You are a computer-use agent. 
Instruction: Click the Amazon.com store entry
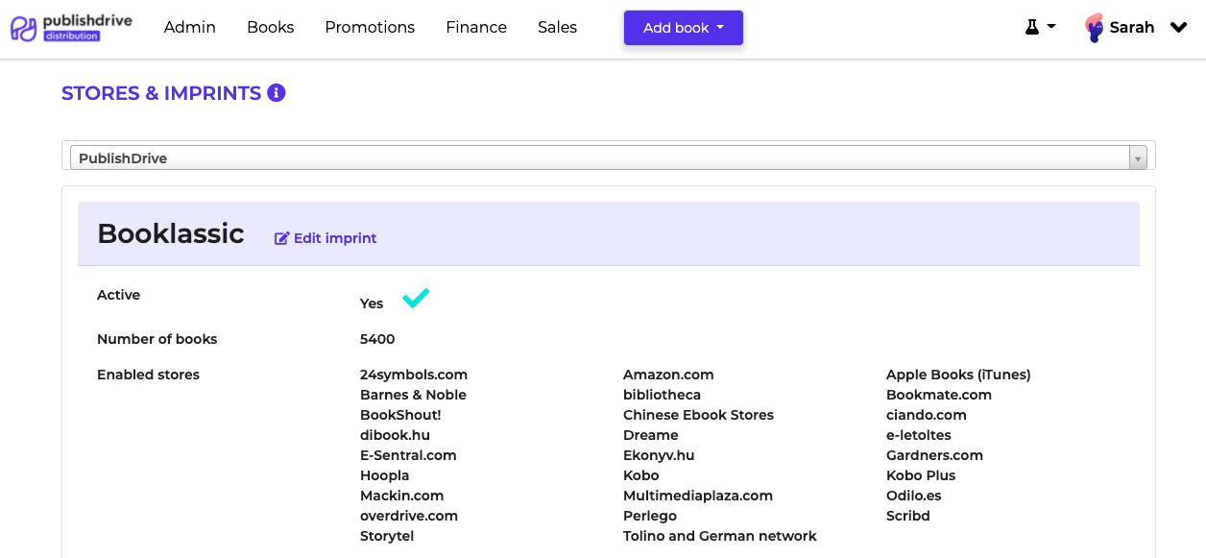pos(668,375)
